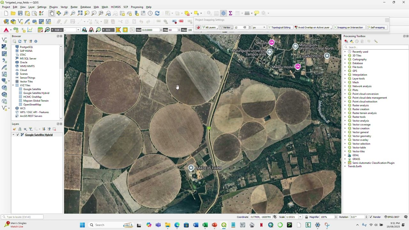Toggle Google Satellite Hybrid layer visibility checkbox
Image resolution: width=409 pixels, height=230 pixels.
[x=18, y=135]
